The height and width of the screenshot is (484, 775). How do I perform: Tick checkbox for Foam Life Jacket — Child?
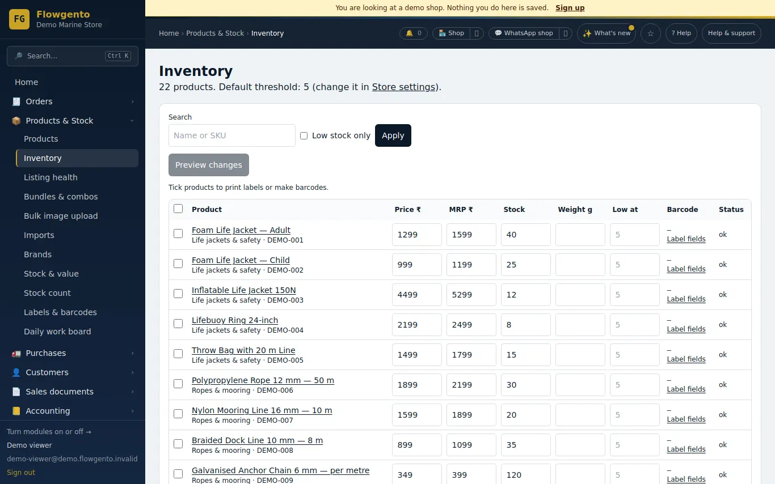coord(178,264)
